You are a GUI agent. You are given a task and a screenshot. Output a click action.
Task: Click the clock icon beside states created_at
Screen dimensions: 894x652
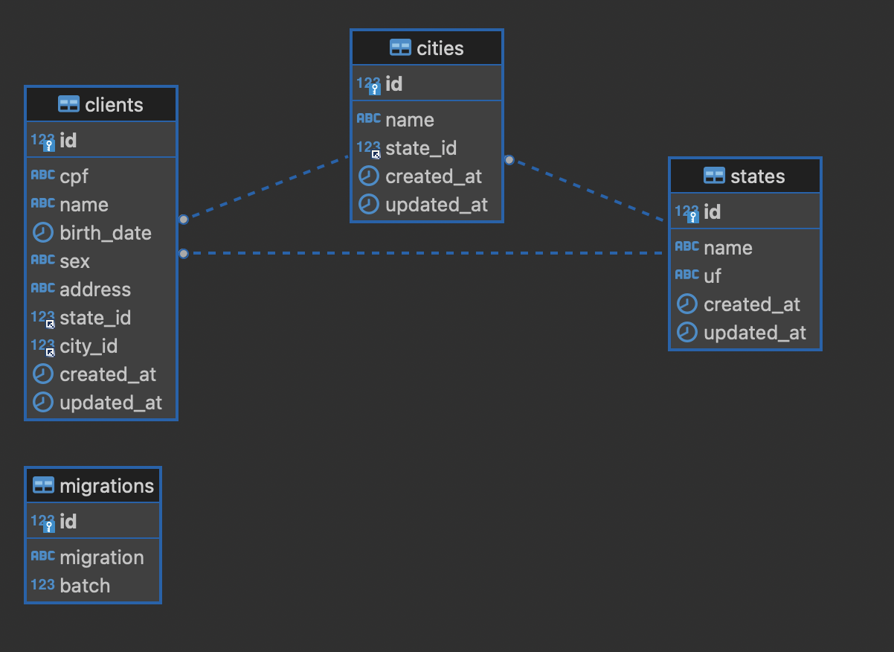687,304
